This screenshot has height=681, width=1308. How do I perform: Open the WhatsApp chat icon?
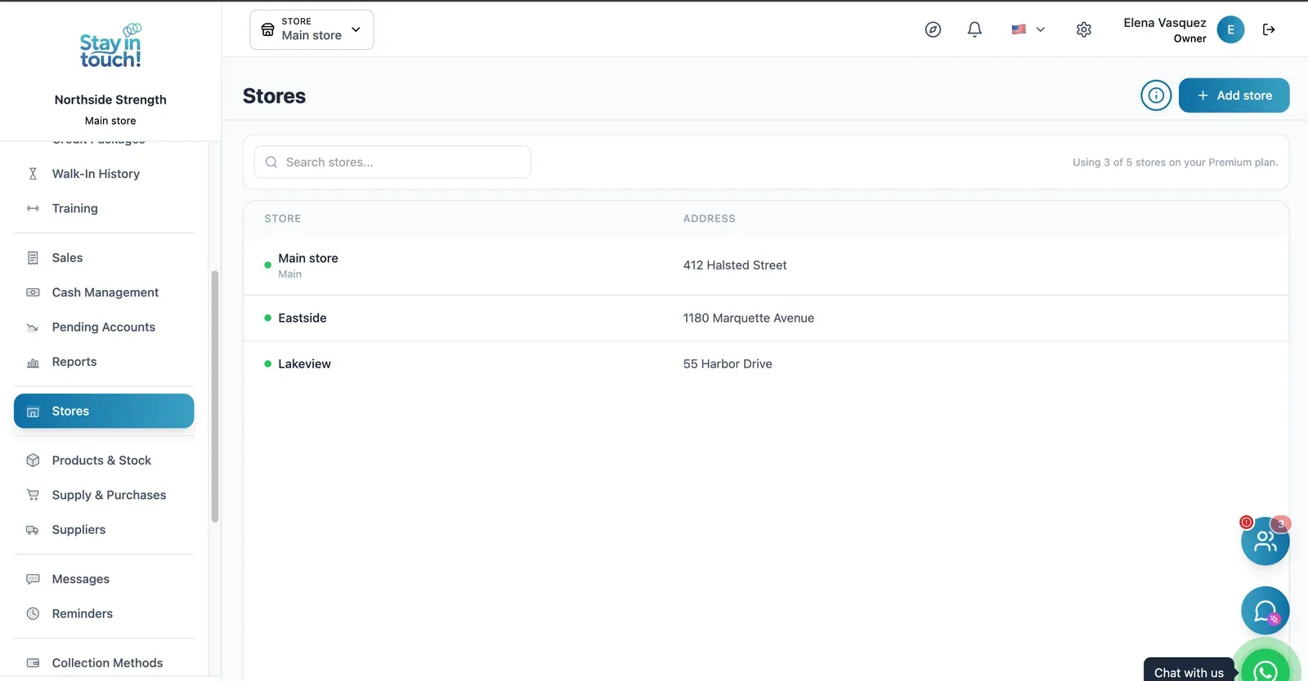pos(1265,670)
